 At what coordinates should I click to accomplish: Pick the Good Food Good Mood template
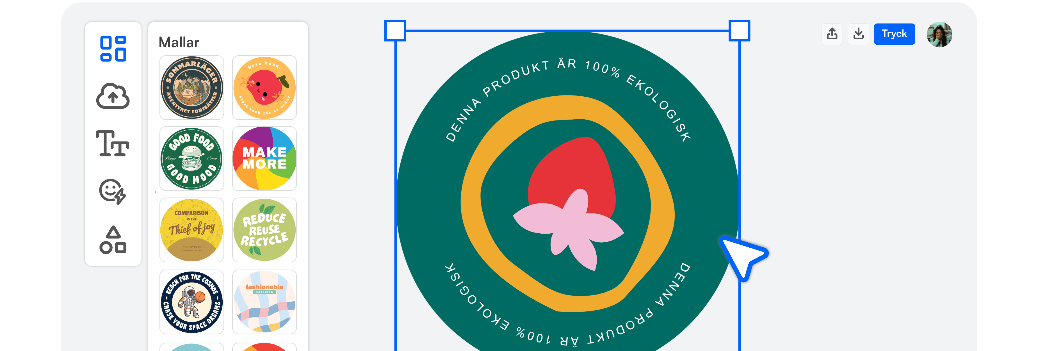[192, 159]
